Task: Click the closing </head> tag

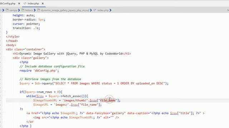Action: 12,41
